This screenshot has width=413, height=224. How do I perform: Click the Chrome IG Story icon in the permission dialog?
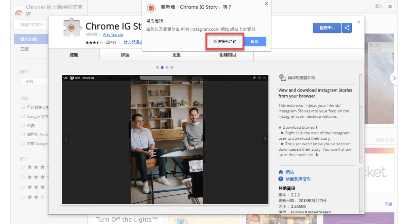[151, 8]
